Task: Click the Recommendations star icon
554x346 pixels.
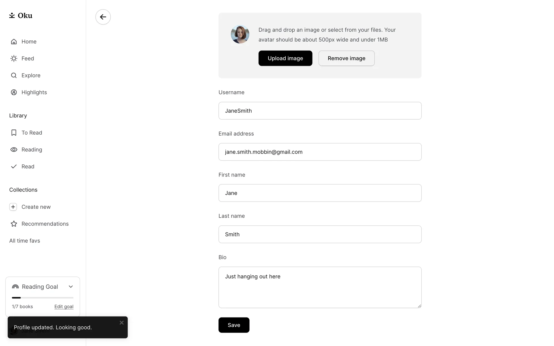Action: (x=14, y=224)
